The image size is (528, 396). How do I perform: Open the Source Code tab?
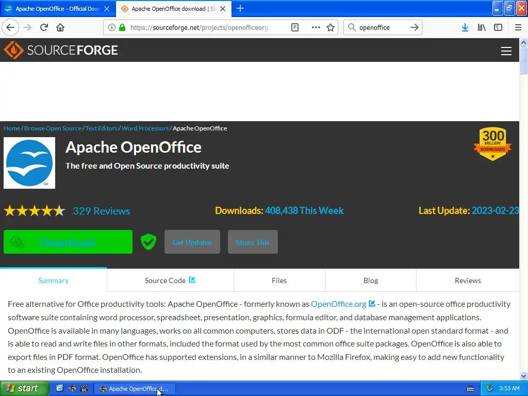tap(170, 280)
